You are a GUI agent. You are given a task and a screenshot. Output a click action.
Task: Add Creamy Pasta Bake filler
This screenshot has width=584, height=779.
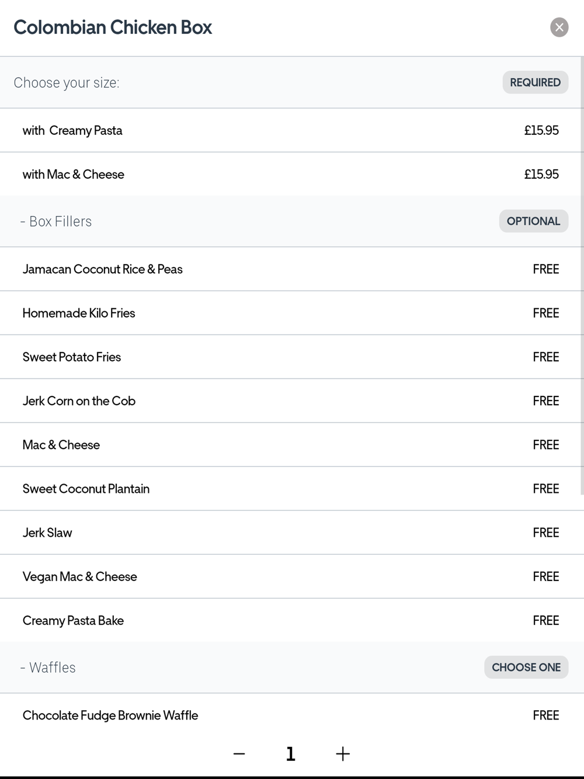pyautogui.click(x=290, y=620)
